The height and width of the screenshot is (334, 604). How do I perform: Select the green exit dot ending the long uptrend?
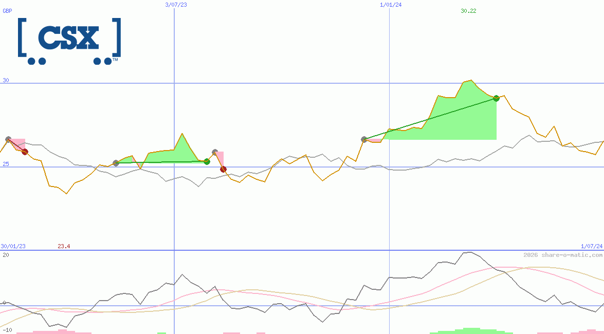[496, 98]
